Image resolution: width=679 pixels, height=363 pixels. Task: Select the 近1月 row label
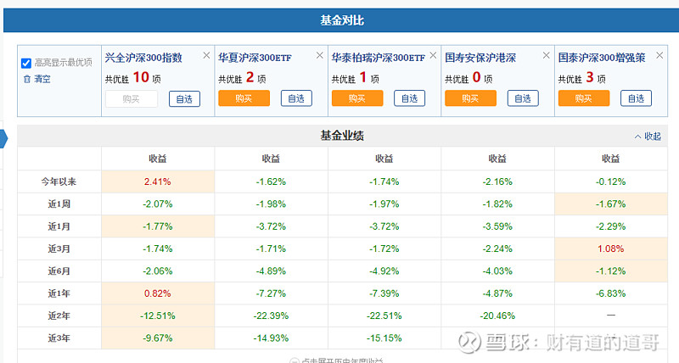pyautogui.click(x=59, y=226)
